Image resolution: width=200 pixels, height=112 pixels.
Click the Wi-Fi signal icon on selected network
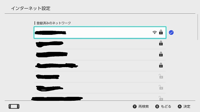[154, 32]
